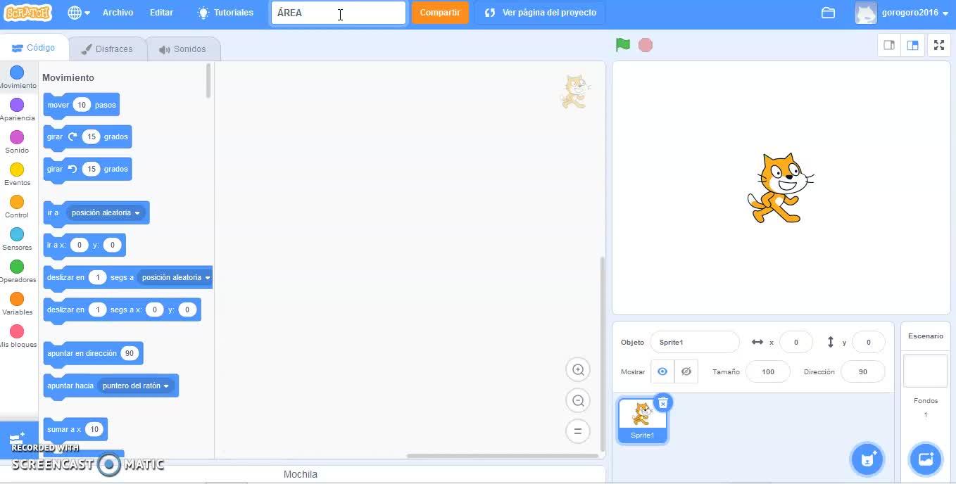Select the Sensores block category

point(17,239)
